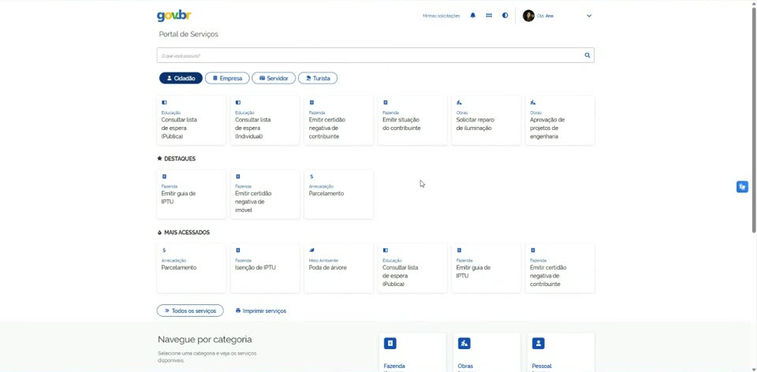The width and height of the screenshot is (757, 372).
Task: Open Isenção de IPTU card
Action: pos(265,268)
